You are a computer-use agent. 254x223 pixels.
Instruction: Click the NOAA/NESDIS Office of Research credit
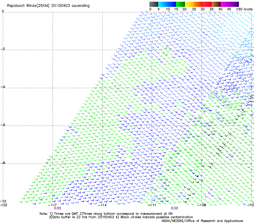[202, 221]
